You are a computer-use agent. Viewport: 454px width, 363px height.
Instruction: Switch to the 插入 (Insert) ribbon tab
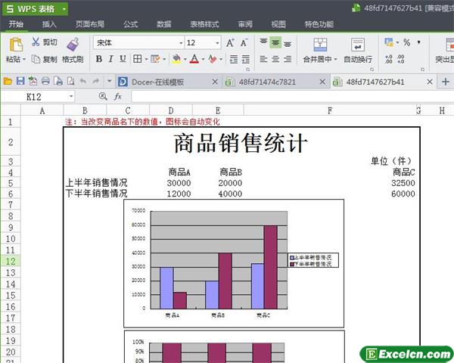(x=49, y=24)
